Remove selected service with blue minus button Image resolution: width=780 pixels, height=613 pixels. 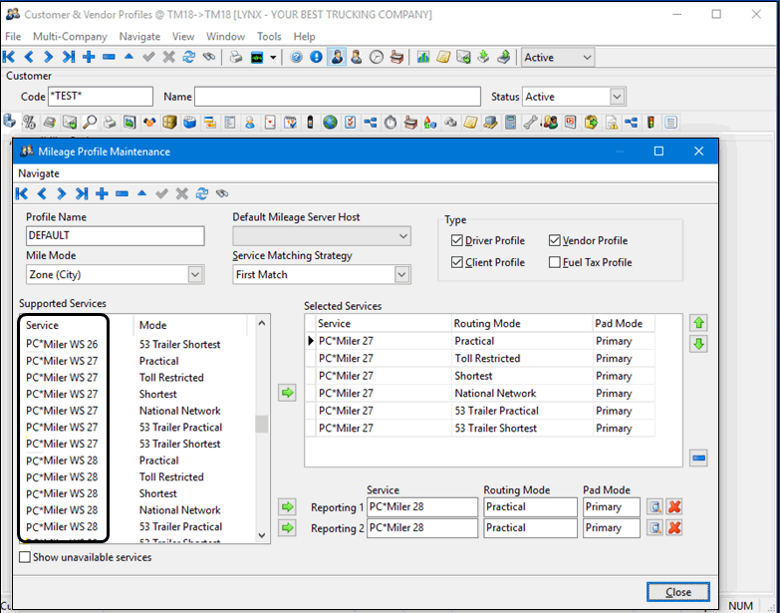(698, 458)
